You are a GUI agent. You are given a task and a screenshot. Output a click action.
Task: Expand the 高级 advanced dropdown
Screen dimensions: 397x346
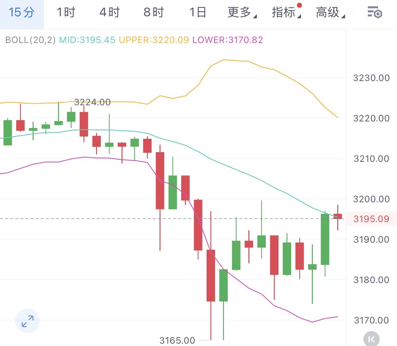tap(330, 13)
